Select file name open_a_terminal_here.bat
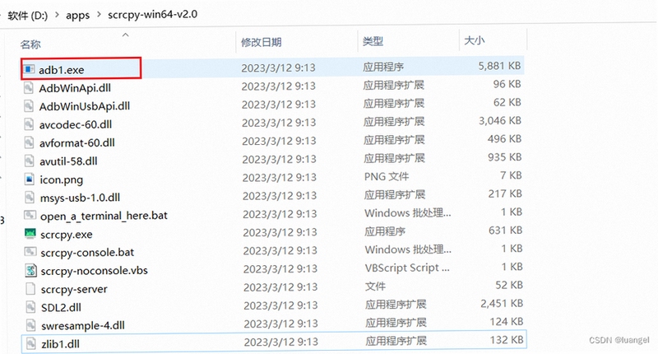This screenshot has width=658, height=354. (x=104, y=216)
